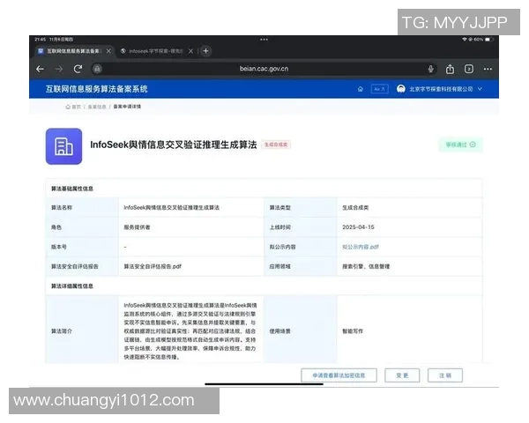Click the home icon in the blue header
Screen dimensions: 529x423
pos(361,89)
